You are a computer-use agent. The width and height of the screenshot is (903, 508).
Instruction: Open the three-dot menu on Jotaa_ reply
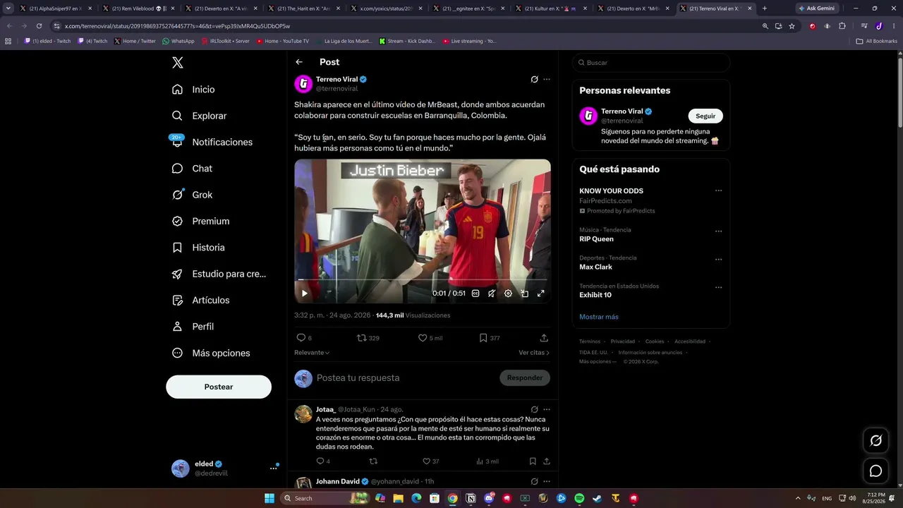(x=547, y=409)
